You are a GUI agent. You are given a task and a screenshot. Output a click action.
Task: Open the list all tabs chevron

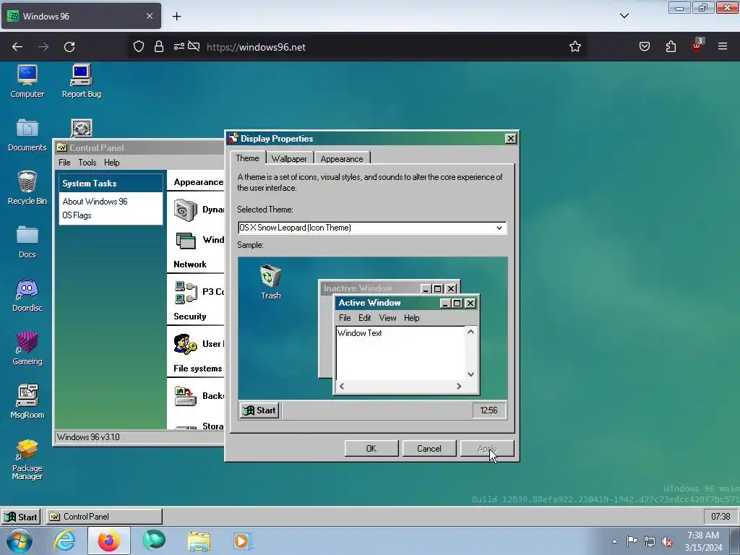624,16
